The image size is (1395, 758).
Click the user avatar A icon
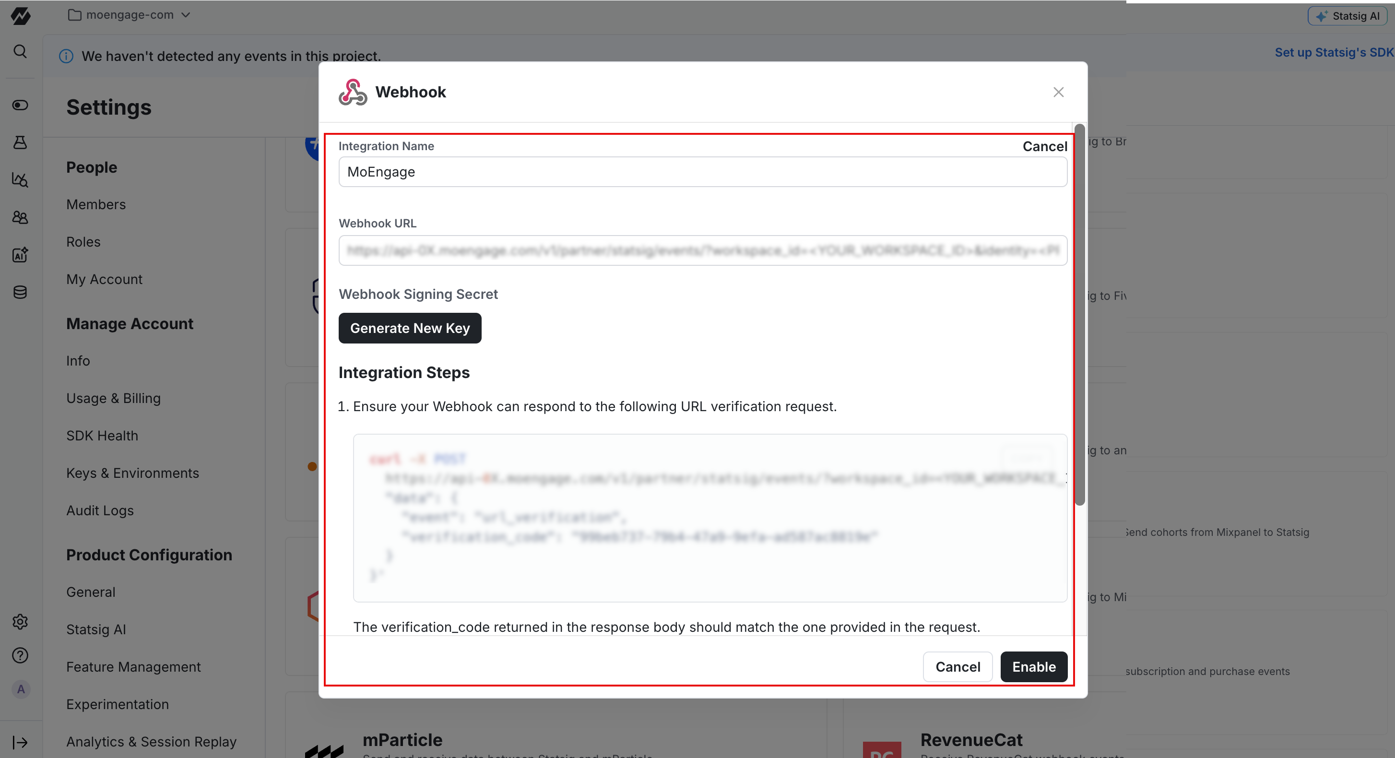point(21,689)
